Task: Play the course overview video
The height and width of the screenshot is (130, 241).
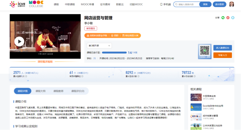Action: pos(19,41)
